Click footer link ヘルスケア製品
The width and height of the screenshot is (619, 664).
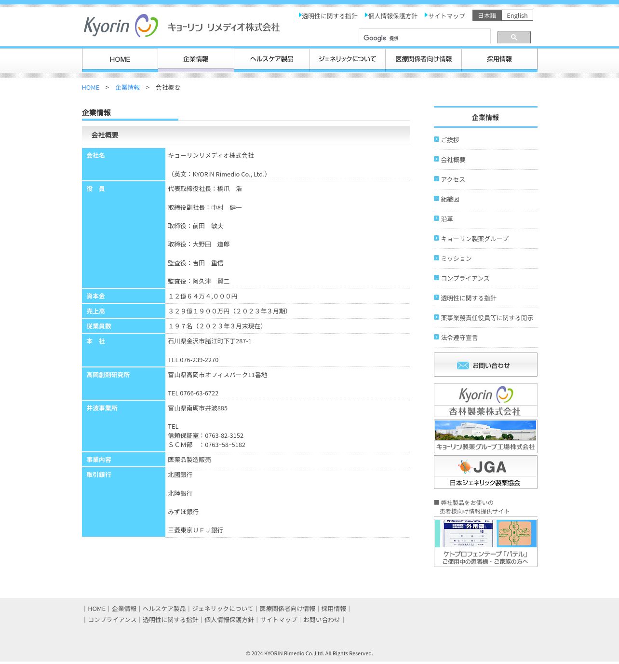pos(164,609)
